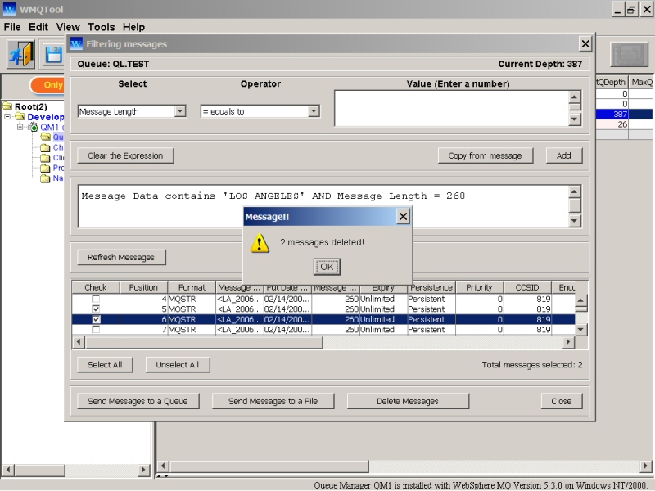Click OK in the Message!! dialog
655x491 pixels.
[x=327, y=267]
